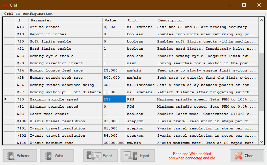Click the Import button
This screenshot has height=165, width=267.
pos(138,155)
